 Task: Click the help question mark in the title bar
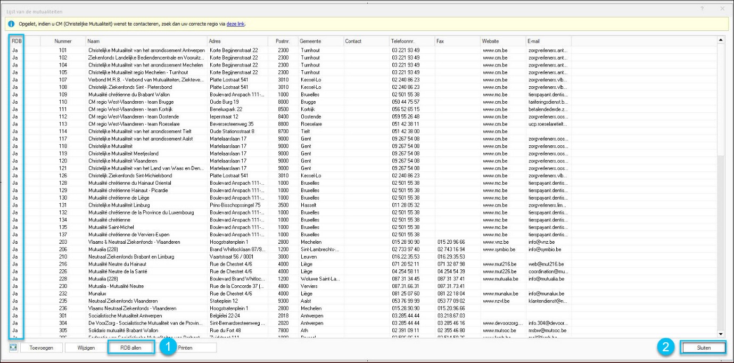point(702,9)
